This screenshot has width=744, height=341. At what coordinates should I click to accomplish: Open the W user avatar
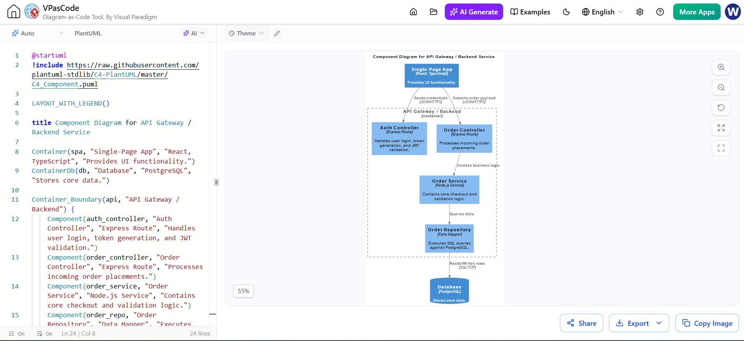(x=733, y=12)
